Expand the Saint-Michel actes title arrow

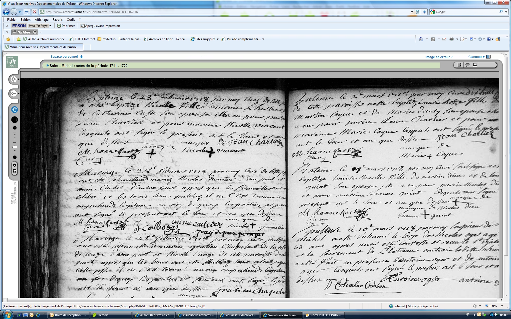(x=48, y=66)
